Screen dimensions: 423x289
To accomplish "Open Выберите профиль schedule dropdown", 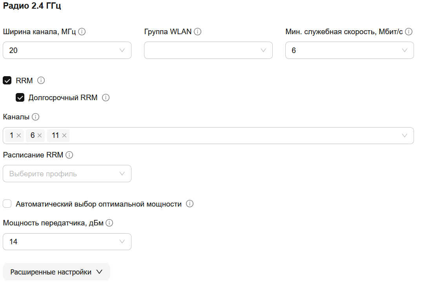I will (67, 174).
